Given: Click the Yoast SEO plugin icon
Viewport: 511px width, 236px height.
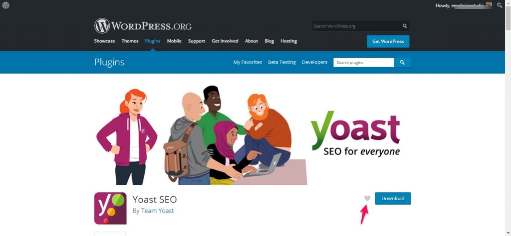Looking at the screenshot, I should (x=110, y=209).
